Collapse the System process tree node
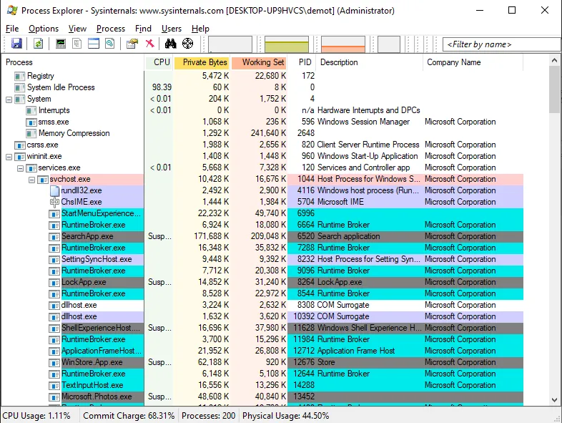The height and width of the screenshot is (423, 562). [9, 99]
